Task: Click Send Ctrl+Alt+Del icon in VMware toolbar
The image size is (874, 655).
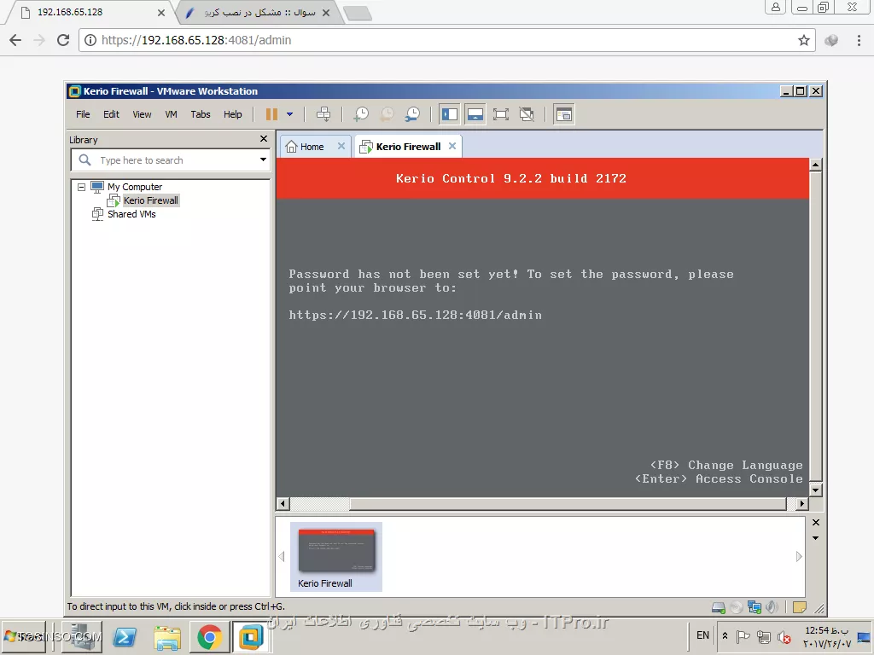Action: pyautogui.click(x=323, y=115)
